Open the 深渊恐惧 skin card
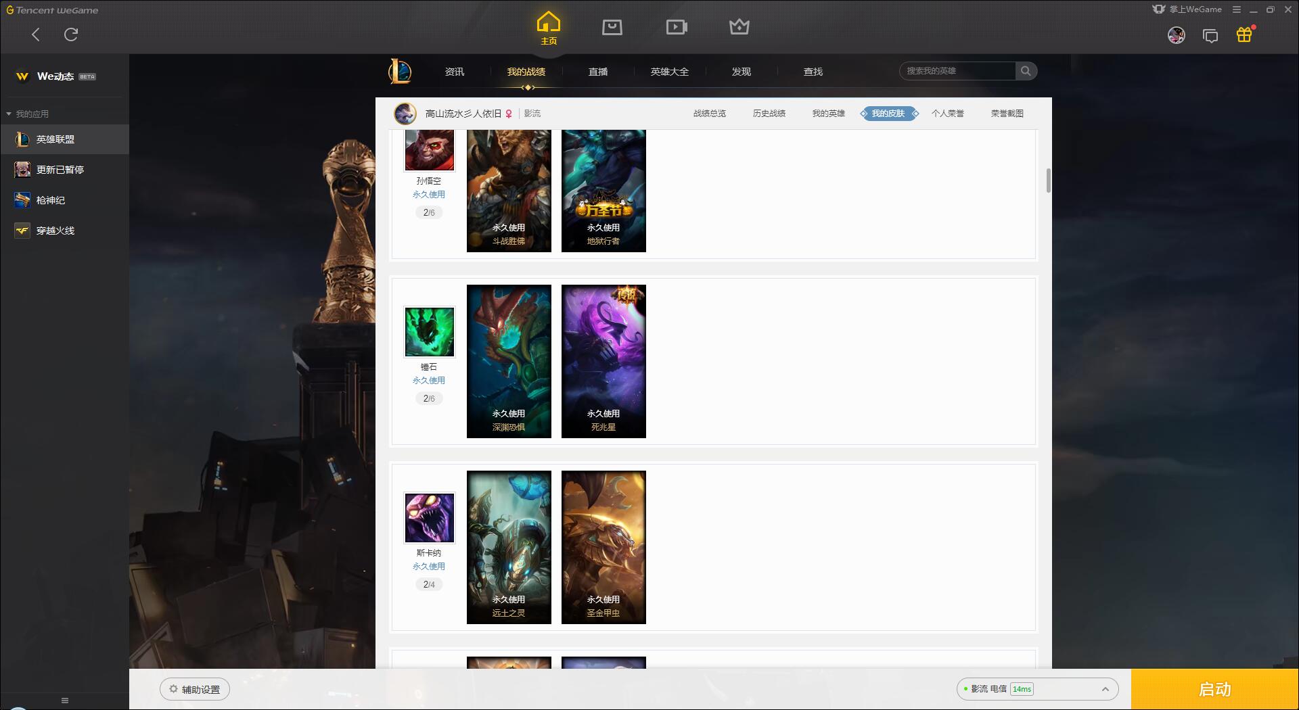 [509, 361]
